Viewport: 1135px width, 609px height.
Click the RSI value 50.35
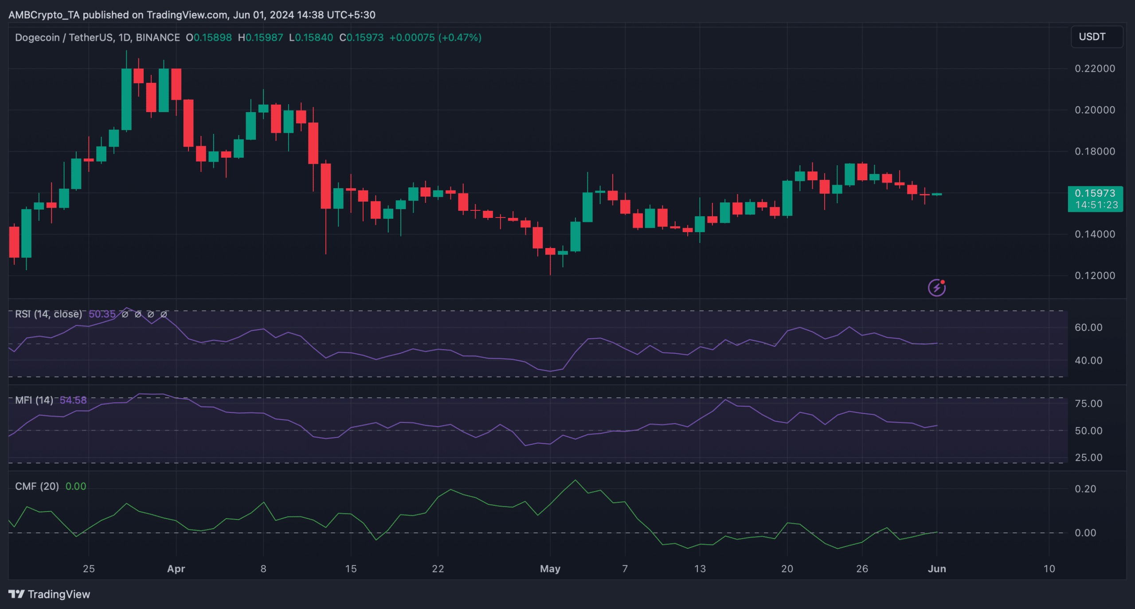pyautogui.click(x=102, y=314)
